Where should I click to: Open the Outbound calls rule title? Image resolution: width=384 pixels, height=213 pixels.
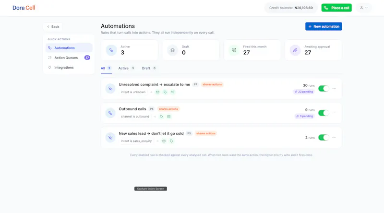[132, 109]
